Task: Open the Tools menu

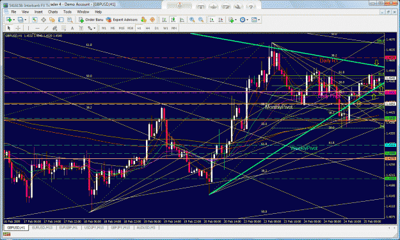Action: [67, 11]
